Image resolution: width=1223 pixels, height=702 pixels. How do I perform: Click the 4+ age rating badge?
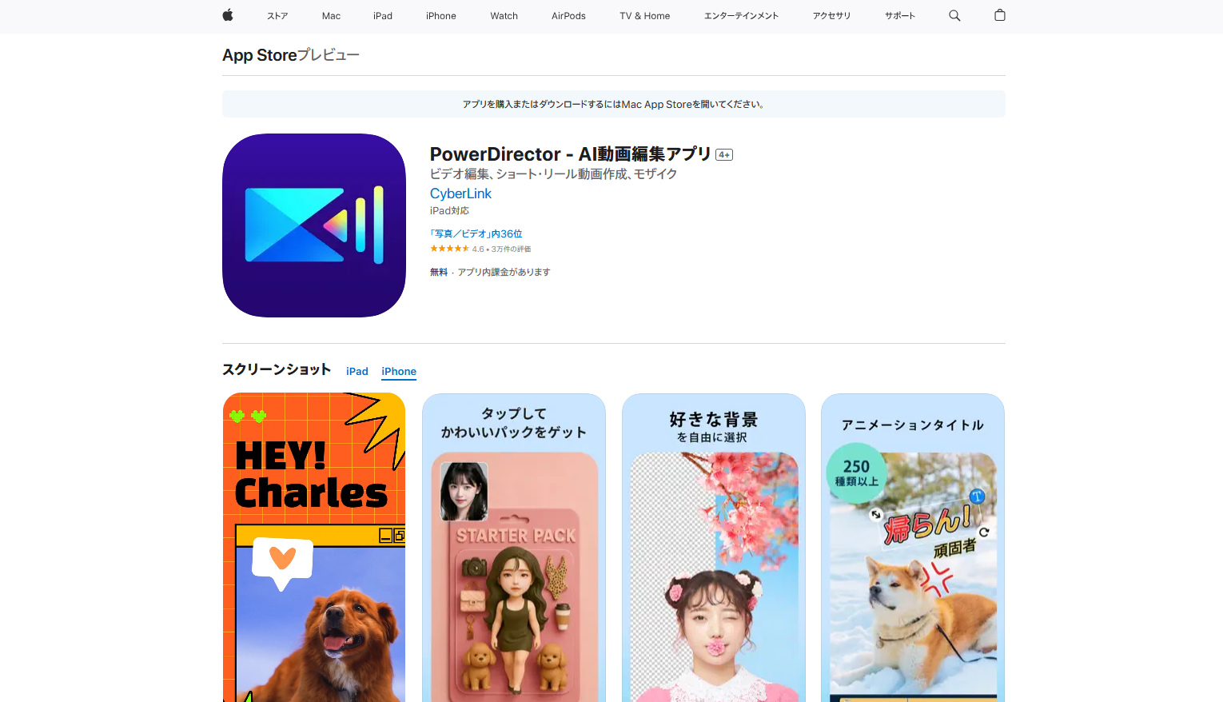click(x=724, y=154)
